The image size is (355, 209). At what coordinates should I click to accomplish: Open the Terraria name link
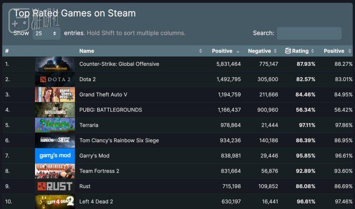89,125
